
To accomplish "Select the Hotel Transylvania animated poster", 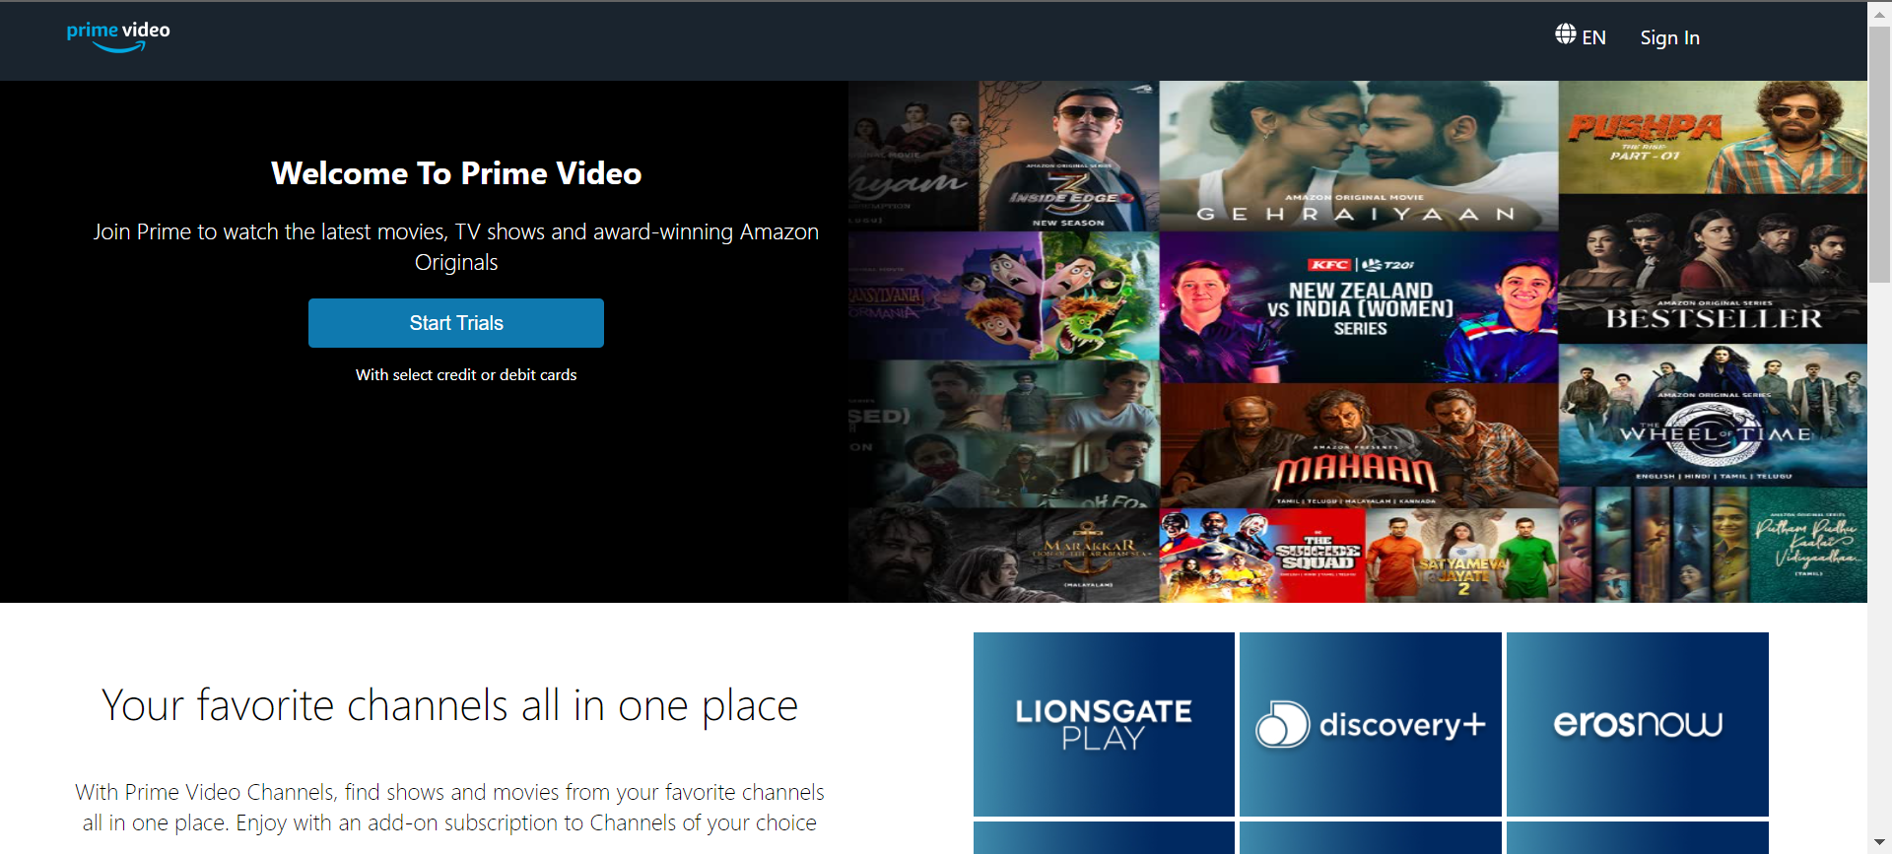I will 1003,296.
